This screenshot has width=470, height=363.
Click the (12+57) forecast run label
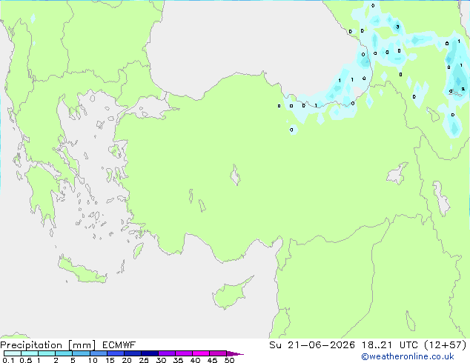(446, 345)
